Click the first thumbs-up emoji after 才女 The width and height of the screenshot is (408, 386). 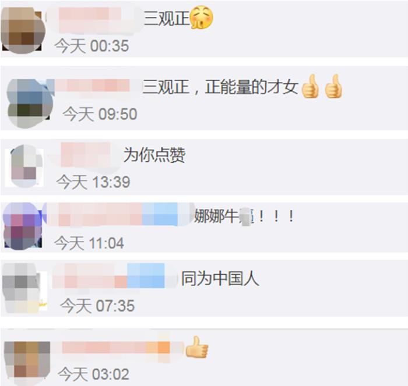pos(310,86)
